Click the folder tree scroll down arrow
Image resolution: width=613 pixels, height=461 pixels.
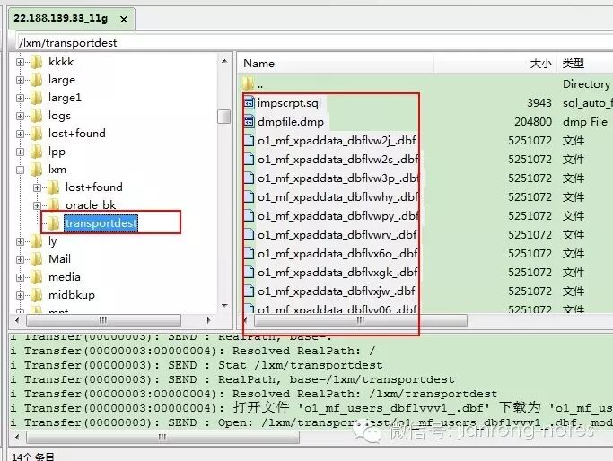point(224,306)
